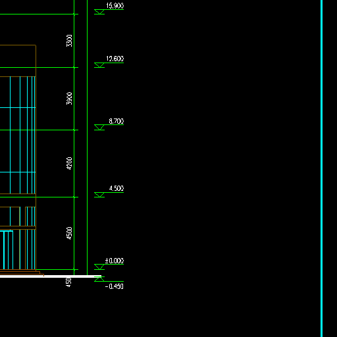The image size is (337, 337).
Task: Select the ±0.000 elevation triangle marker
Action: (x=99, y=267)
